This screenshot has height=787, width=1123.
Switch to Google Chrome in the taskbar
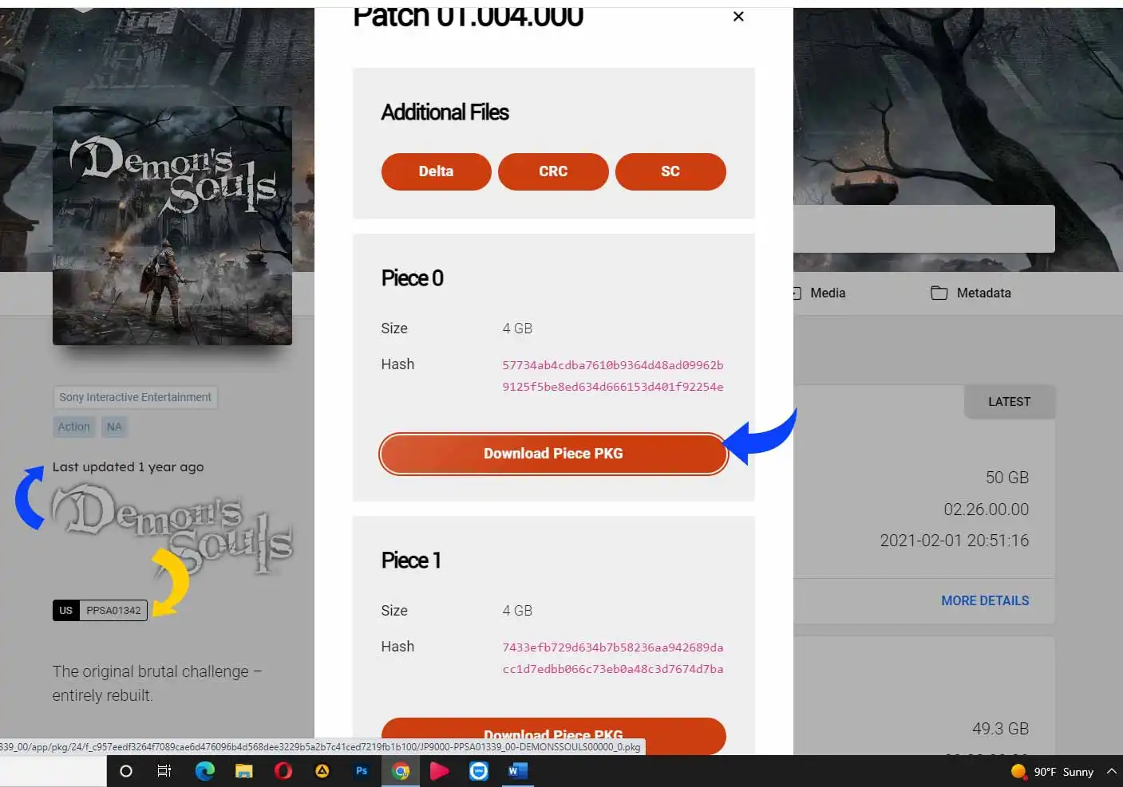point(401,771)
